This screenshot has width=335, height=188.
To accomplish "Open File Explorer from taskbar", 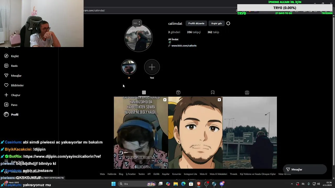I will point(176,184).
